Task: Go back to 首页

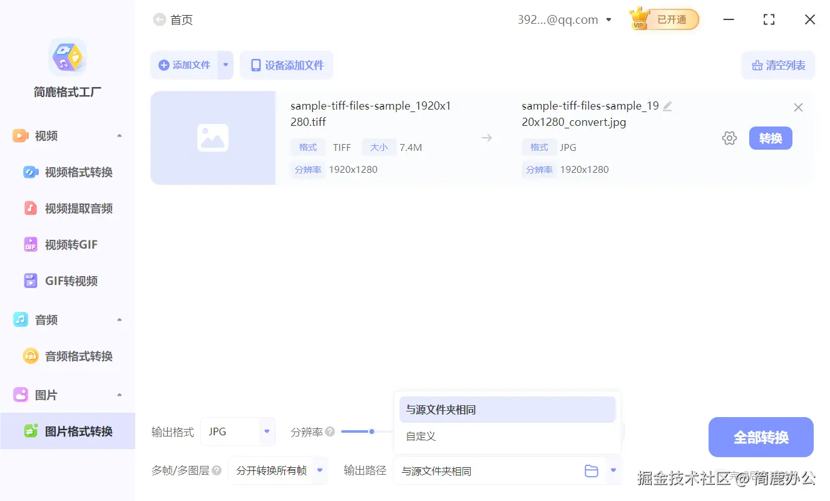Action: (x=173, y=19)
